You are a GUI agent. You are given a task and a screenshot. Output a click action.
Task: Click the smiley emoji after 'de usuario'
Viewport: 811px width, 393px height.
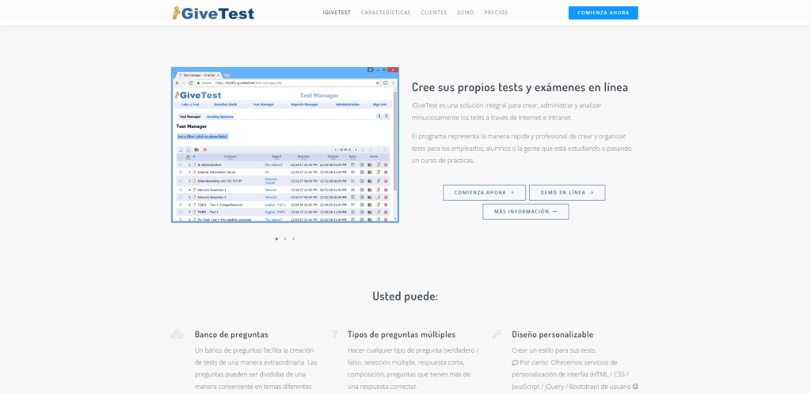click(635, 387)
